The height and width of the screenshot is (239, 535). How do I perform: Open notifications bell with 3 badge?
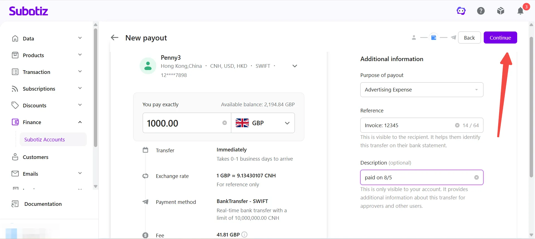521,11
